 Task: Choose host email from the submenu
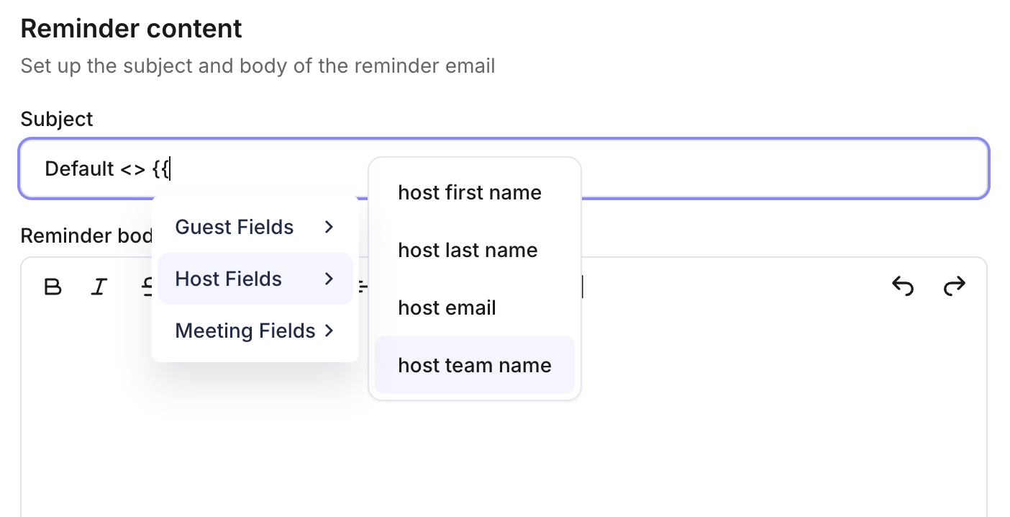point(475,307)
